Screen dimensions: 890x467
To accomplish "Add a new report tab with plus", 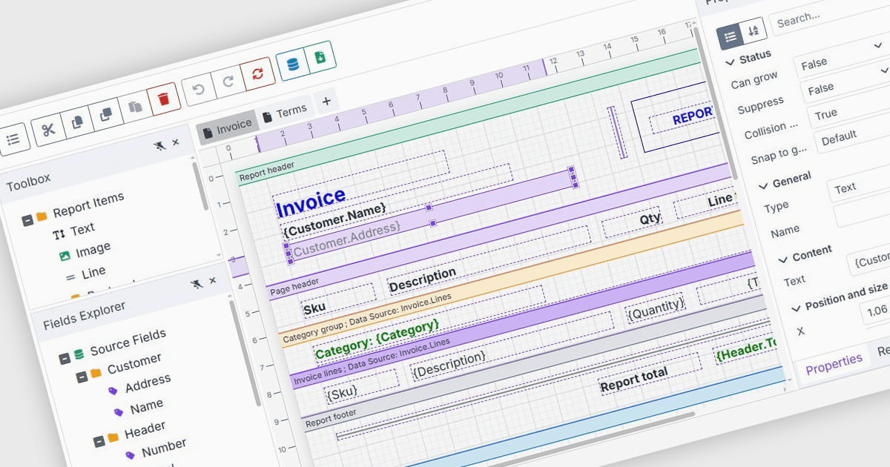I will (x=326, y=101).
